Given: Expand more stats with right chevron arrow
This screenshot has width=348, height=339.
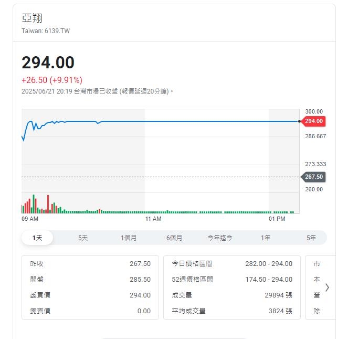Looking at the screenshot, I should (327, 287).
